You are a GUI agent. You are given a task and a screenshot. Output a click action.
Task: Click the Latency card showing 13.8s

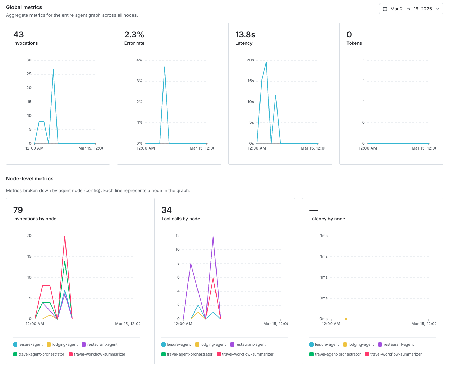(280, 93)
